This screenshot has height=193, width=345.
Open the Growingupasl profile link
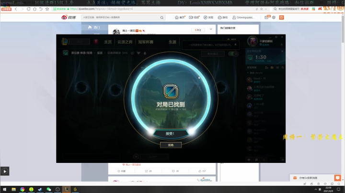[244, 17]
